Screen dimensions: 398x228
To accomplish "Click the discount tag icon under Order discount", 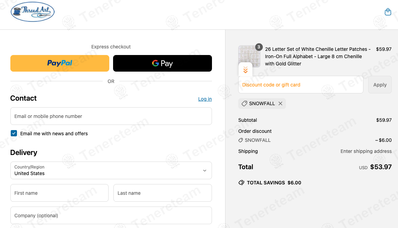I will coord(241,140).
